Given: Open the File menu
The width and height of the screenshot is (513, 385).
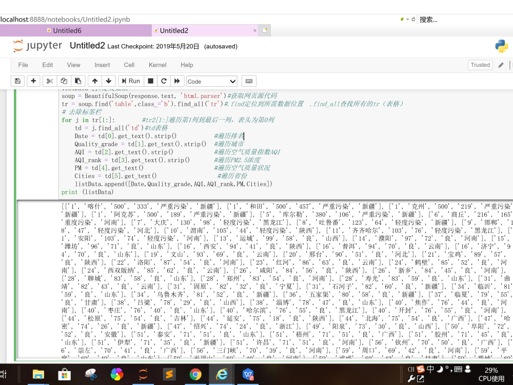Looking at the screenshot, I should pyautogui.click(x=23, y=65).
